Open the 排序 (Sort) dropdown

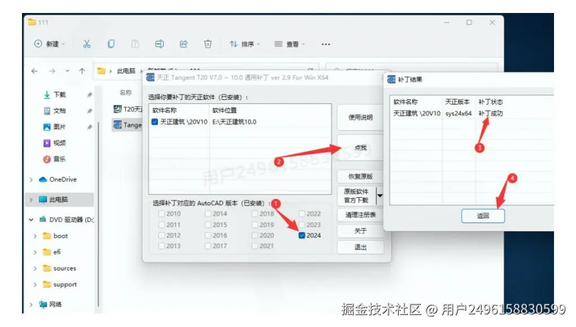click(x=245, y=44)
